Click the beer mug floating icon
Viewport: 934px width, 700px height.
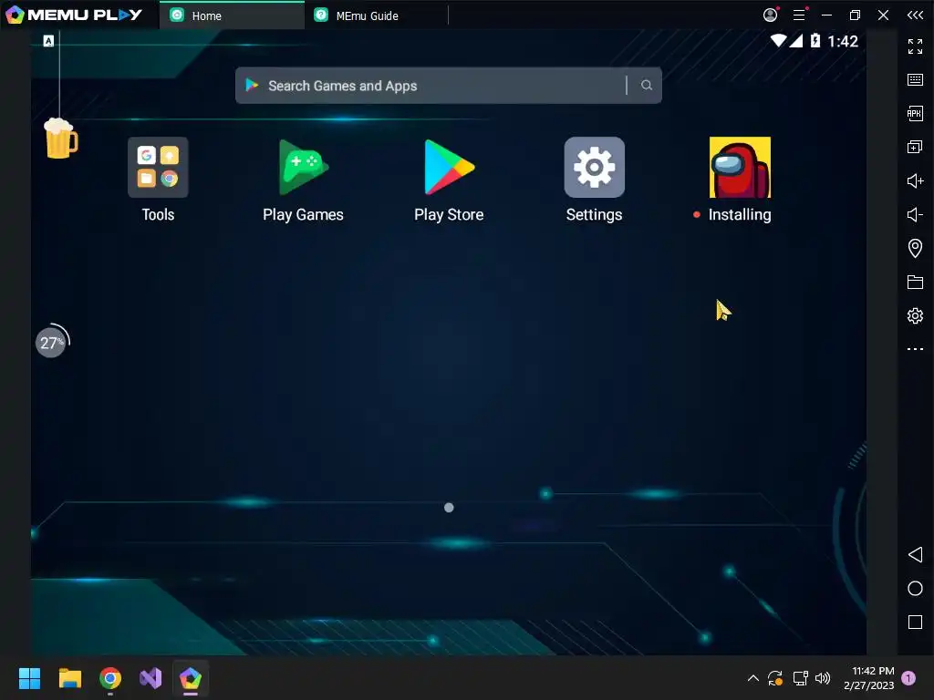point(61,139)
